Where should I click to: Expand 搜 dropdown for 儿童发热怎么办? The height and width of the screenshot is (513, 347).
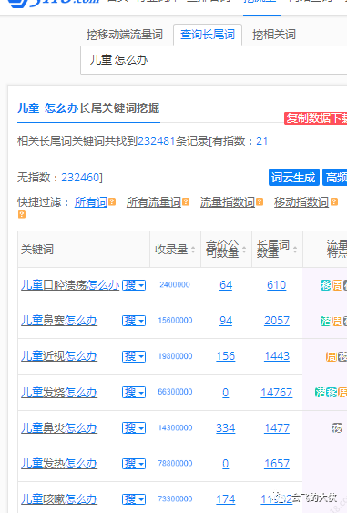click(x=134, y=464)
